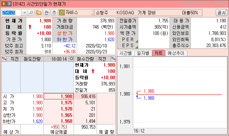Click the 총주식수 value 20,303,476
229x136 pixels.
(x=216, y=46)
